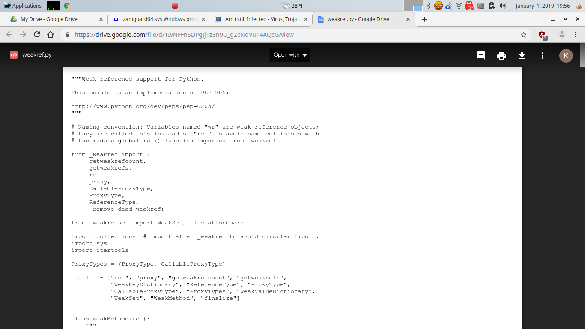The height and width of the screenshot is (329, 585).
Task: Click the line 'class WeakMethod(ref):'
Action: [x=110, y=319]
